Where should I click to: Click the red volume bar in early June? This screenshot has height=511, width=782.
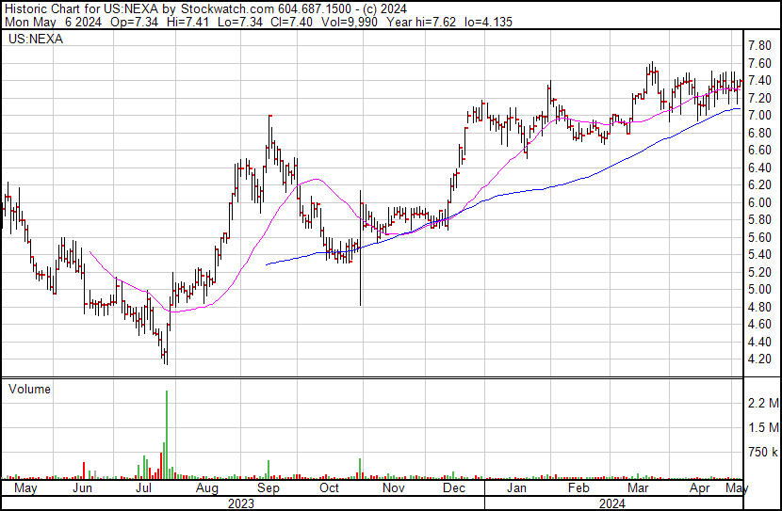point(84,471)
